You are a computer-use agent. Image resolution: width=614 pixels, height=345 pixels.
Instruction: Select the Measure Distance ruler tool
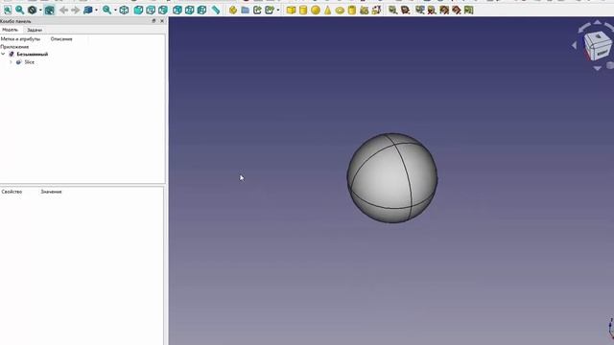[x=216, y=11]
